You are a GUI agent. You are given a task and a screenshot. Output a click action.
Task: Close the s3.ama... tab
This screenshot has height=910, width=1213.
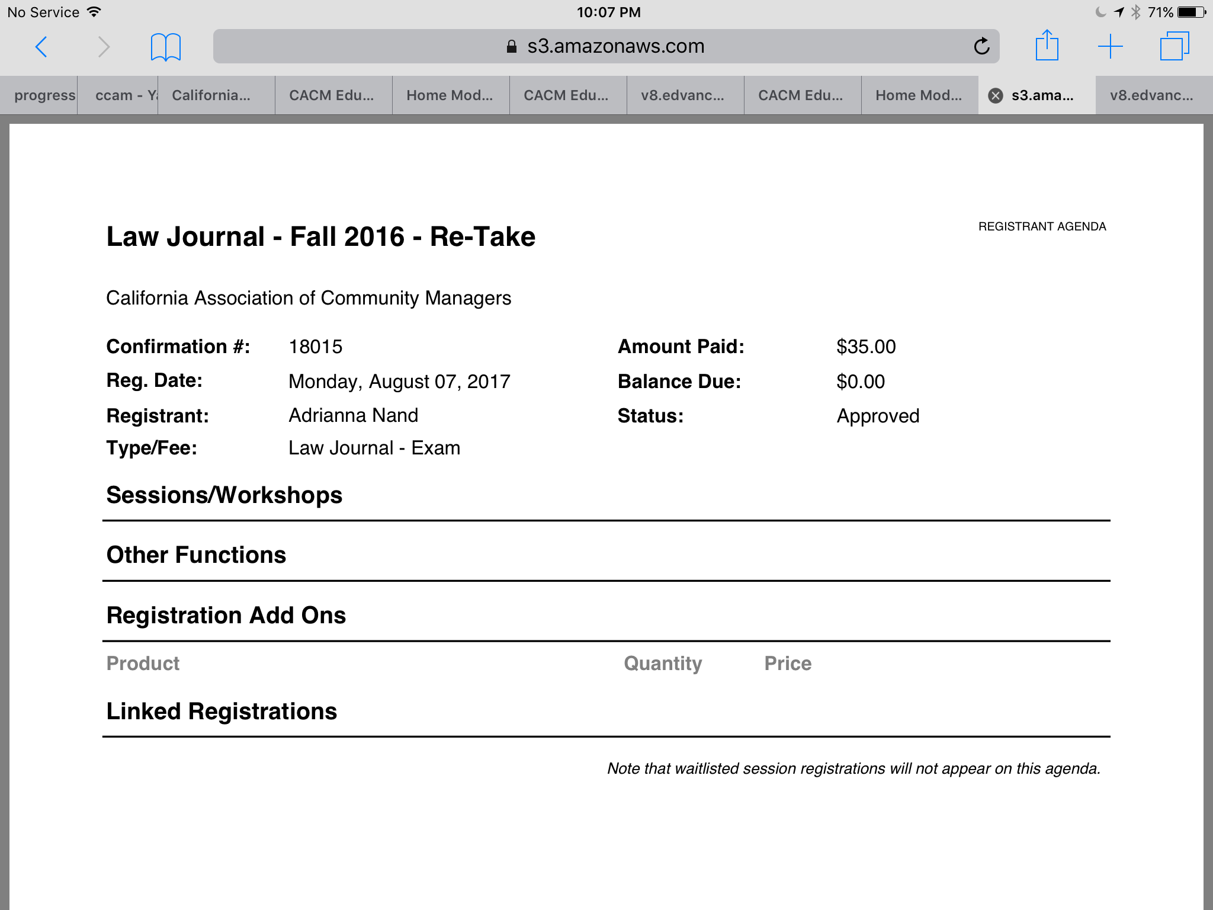click(996, 95)
